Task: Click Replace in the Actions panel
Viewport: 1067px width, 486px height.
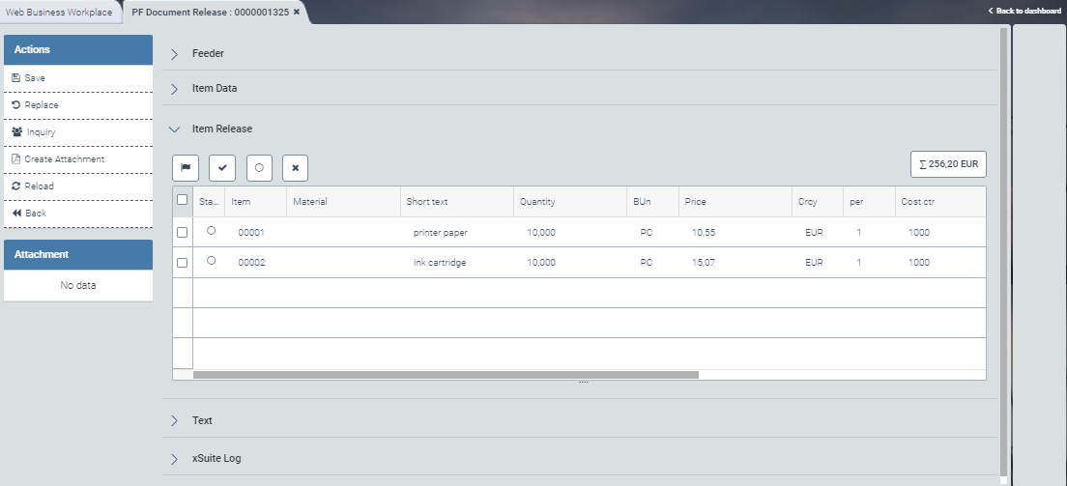Action: [41, 105]
